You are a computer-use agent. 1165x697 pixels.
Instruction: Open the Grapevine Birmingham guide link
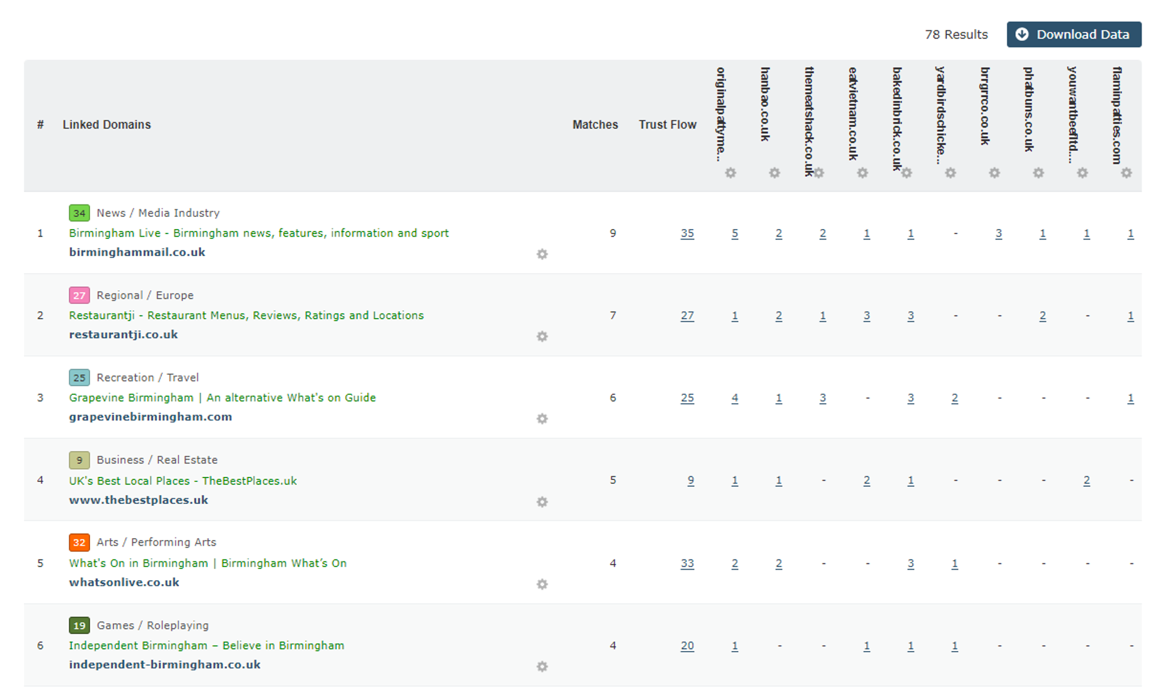(x=222, y=397)
